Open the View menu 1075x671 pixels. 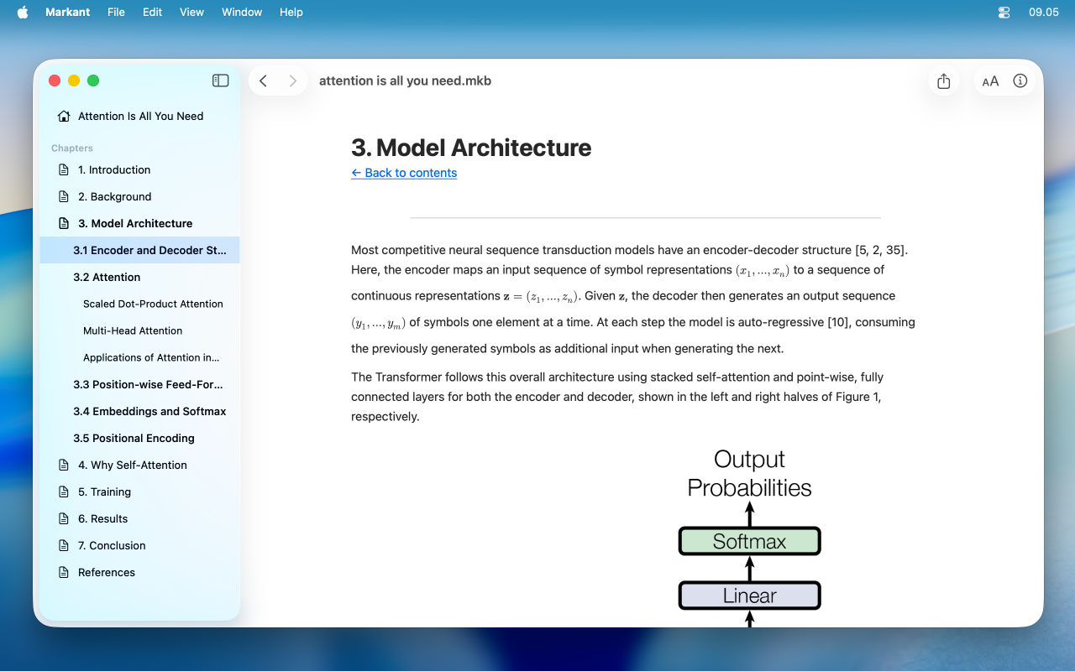191,12
